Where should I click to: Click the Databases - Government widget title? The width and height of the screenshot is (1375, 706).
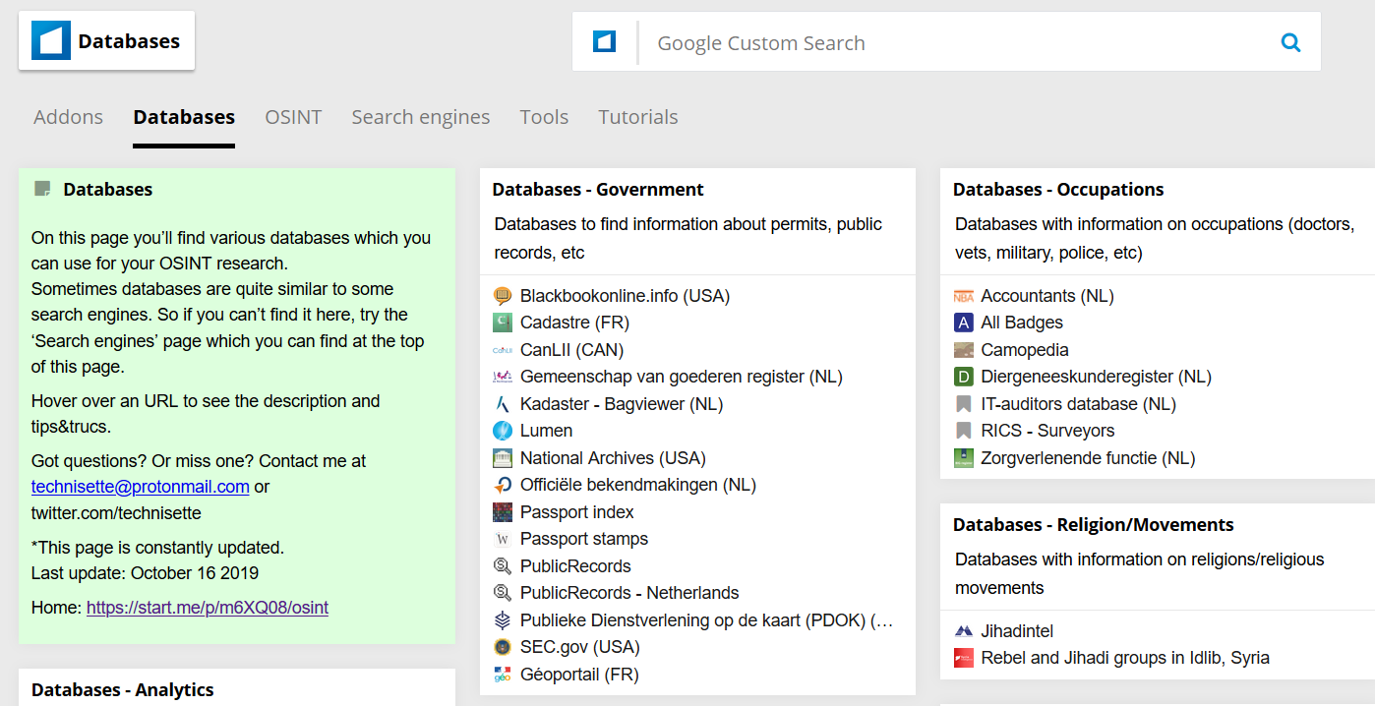click(x=598, y=190)
